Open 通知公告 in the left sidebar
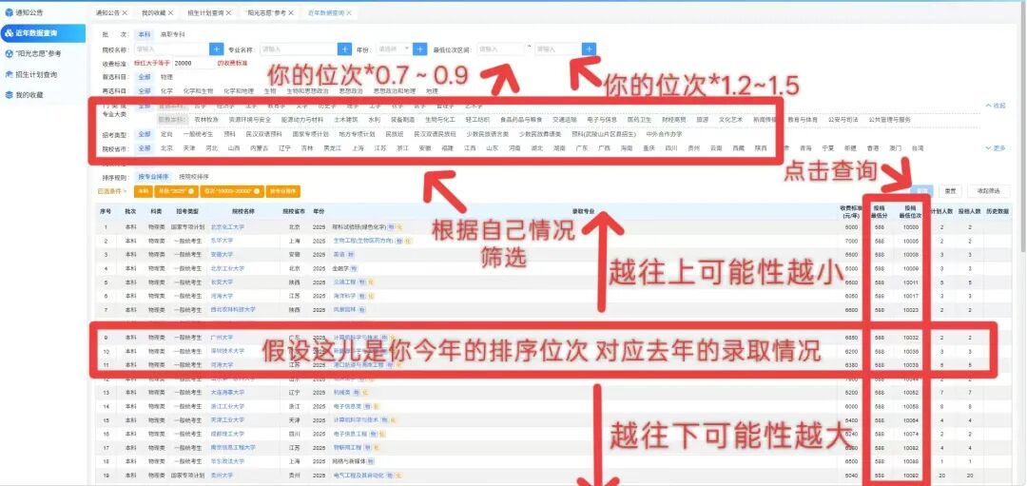The image size is (1027, 486). coord(29,11)
